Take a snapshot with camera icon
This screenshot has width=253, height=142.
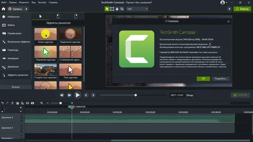(33, 103)
